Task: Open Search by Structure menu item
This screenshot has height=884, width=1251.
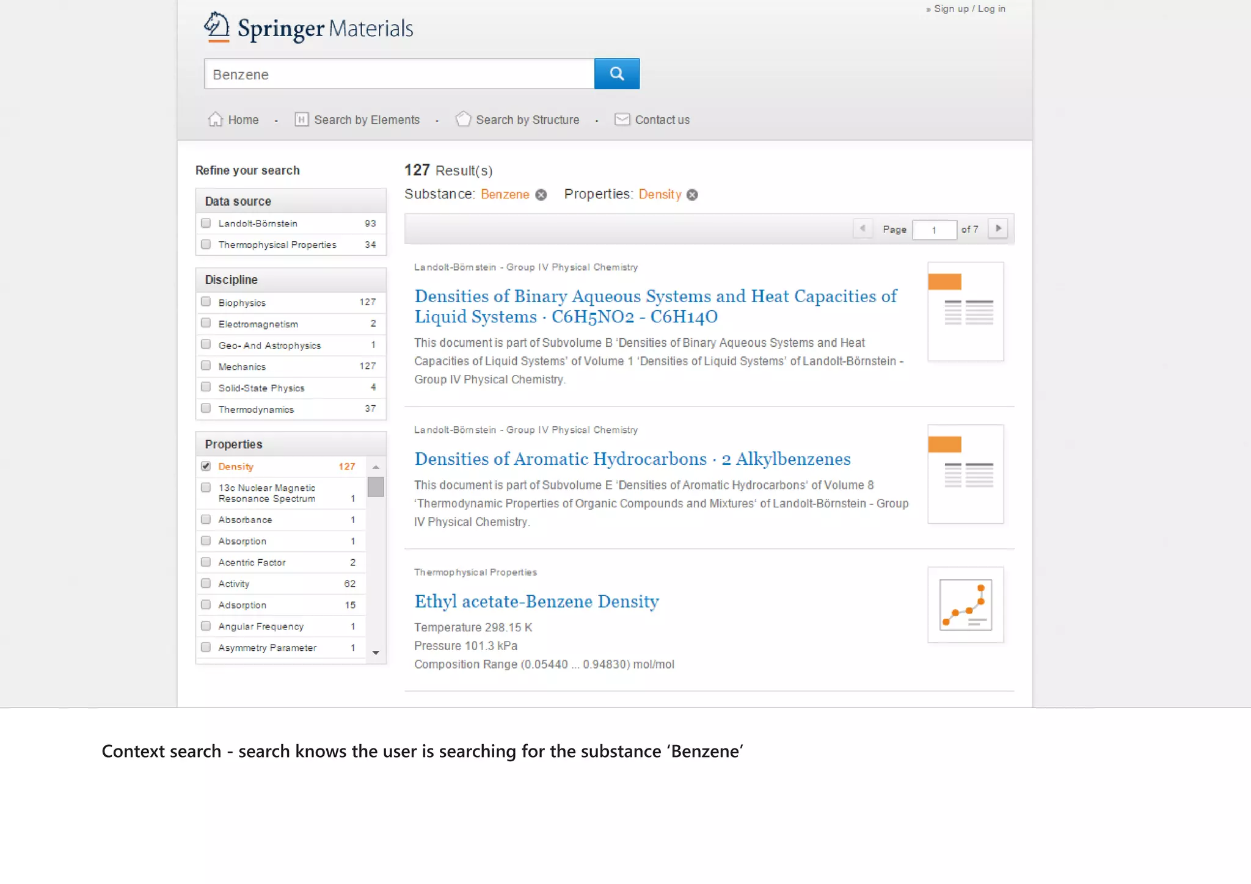Action: [x=527, y=120]
